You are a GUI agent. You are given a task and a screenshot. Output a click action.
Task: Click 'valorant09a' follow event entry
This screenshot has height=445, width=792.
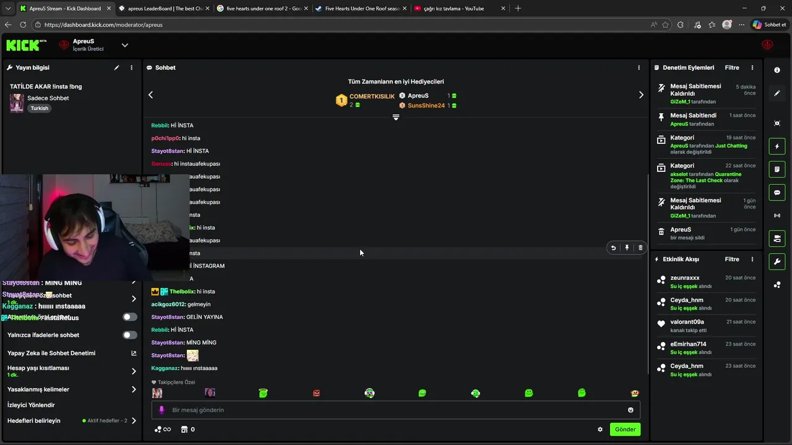pos(687,322)
